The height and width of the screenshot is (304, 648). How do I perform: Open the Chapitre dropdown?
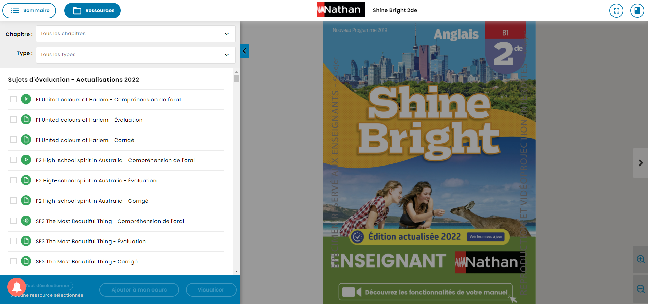click(136, 34)
